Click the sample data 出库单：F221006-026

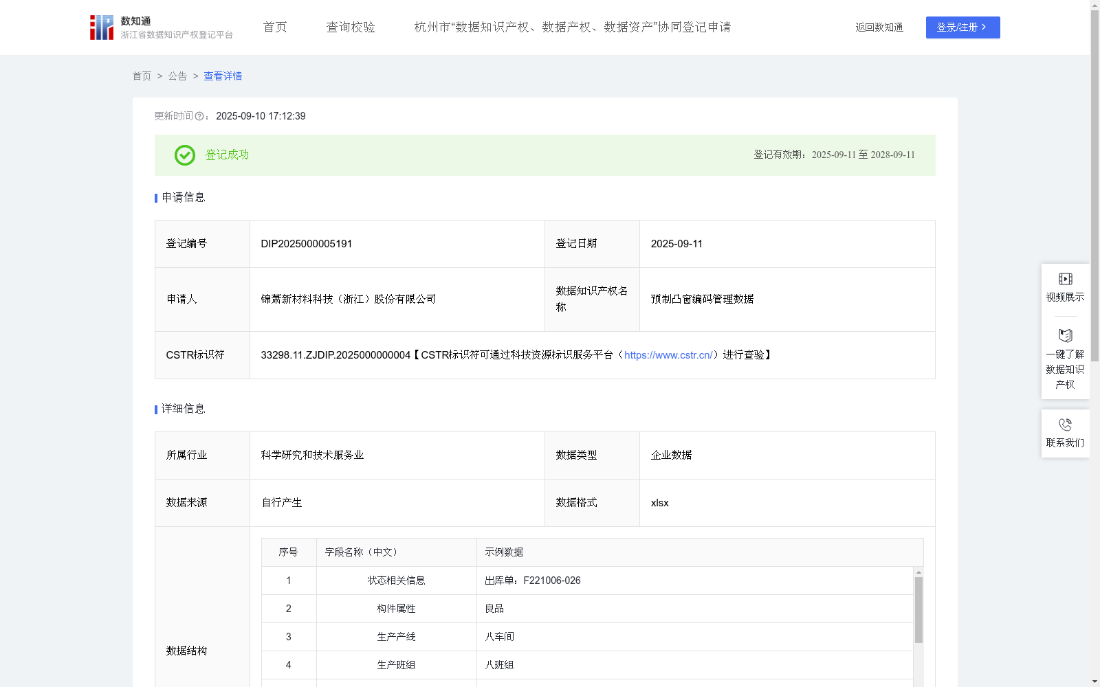pyautogui.click(x=533, y=581)
